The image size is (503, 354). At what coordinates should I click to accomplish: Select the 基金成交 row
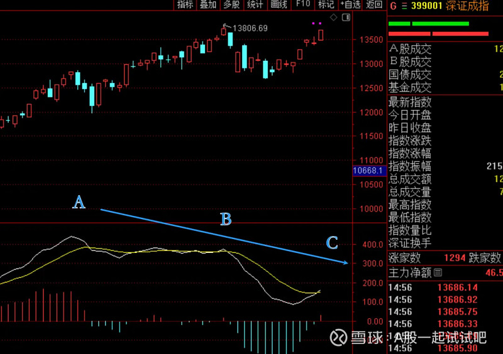(x=445, y=87)
